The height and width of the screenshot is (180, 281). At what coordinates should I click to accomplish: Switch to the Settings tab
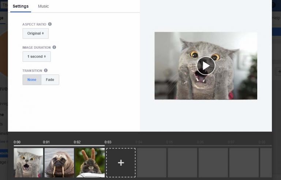pos(20,6)
